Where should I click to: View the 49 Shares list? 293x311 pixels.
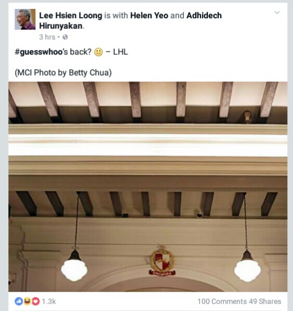pyautogui.click(x=265, y=302)
